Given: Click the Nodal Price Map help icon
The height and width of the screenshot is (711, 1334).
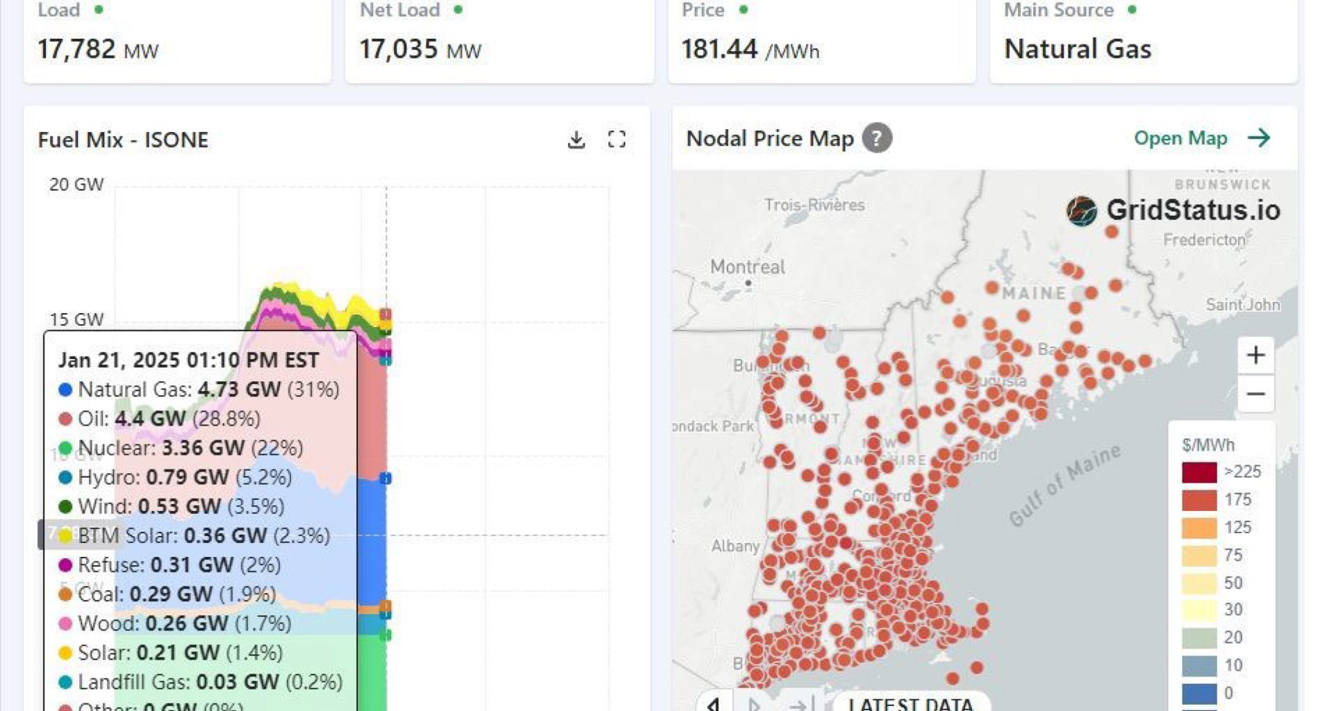Looking at the screenshot, I should (877, 138).
